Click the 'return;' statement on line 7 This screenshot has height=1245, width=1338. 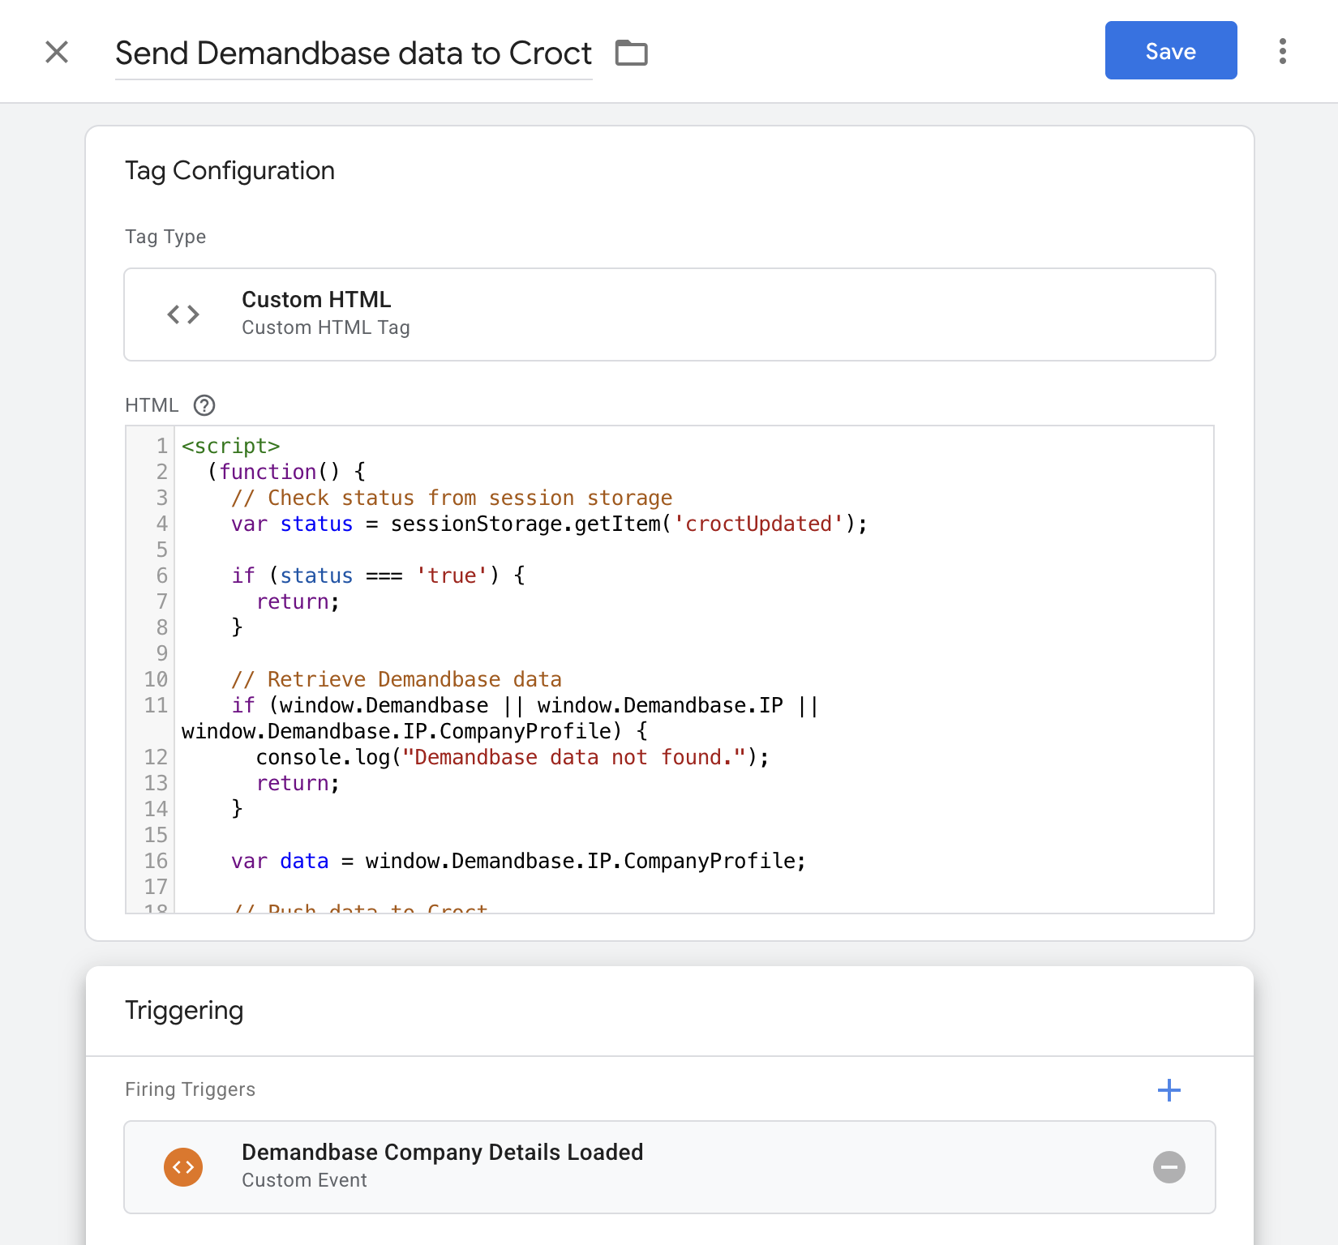[x=298, y=601]
